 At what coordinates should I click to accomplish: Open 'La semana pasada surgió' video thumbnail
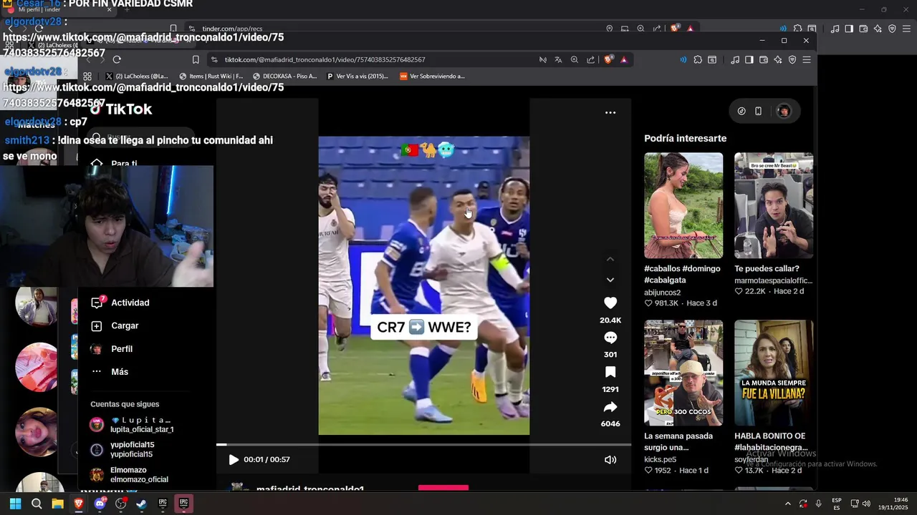click(683, 373)
